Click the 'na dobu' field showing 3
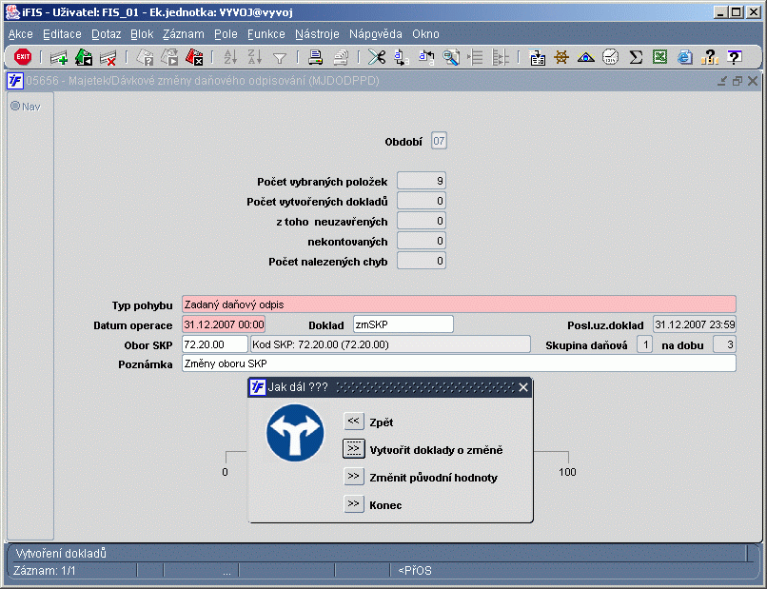Viewport: 767px width, 589px height. 724,344
